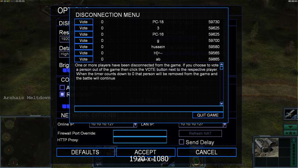
Task: Click timer value 59730 for PC-18
Action: 214,22
